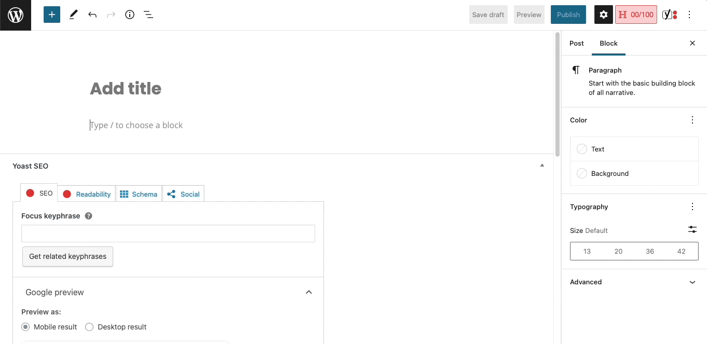Screen dimensions: 707x344
Task: Open the document overview panel
Action: click(148, 15)
